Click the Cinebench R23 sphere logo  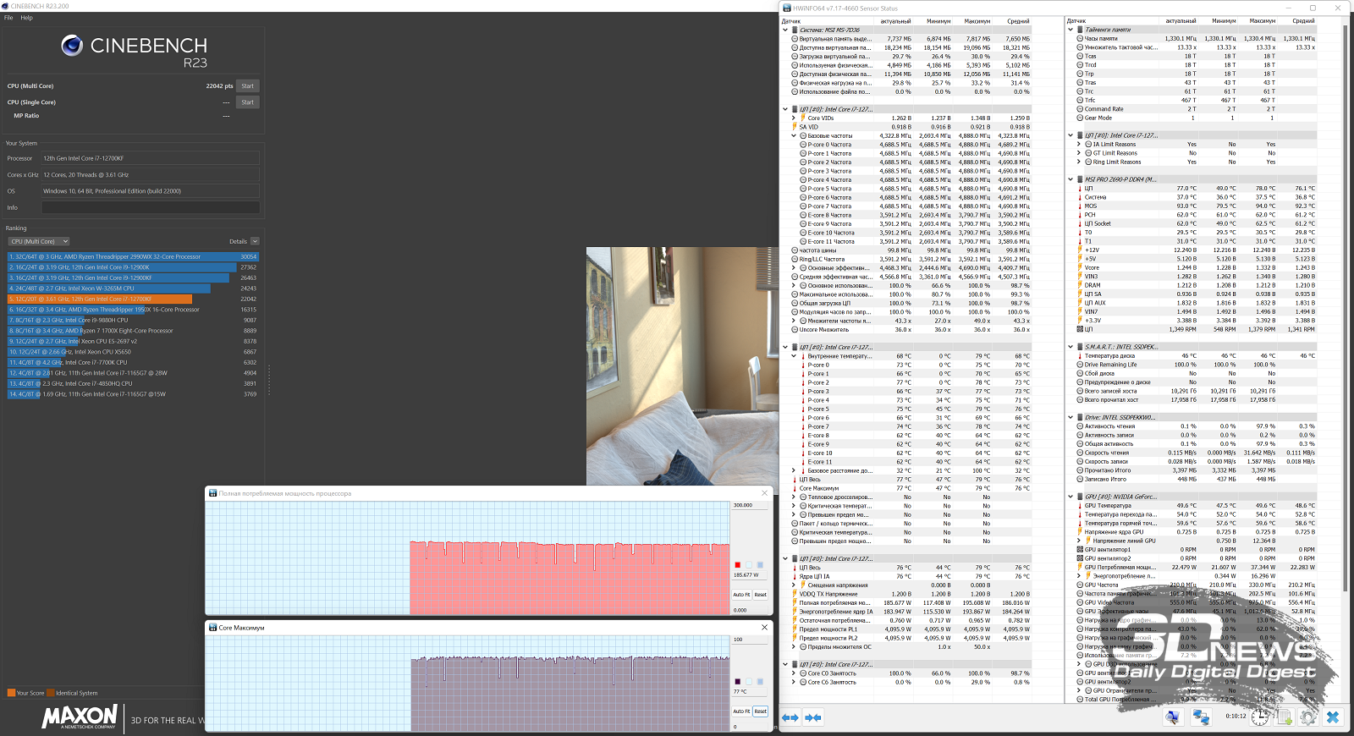pyautogui.click(x=72, y=46)
